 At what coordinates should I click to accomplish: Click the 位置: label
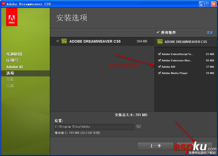click(59, 121)
